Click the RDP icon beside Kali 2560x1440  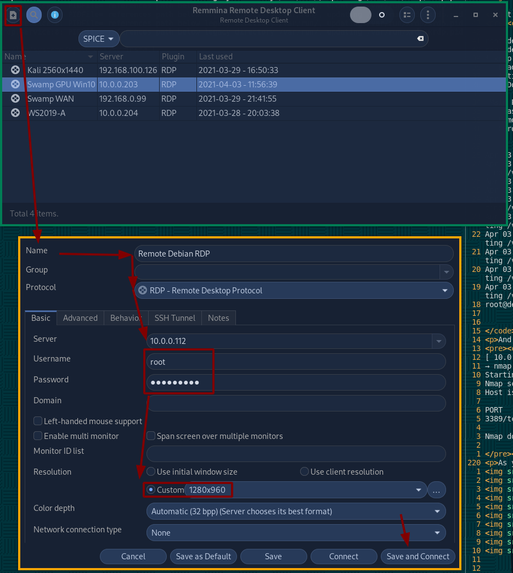tap(15, 70)
